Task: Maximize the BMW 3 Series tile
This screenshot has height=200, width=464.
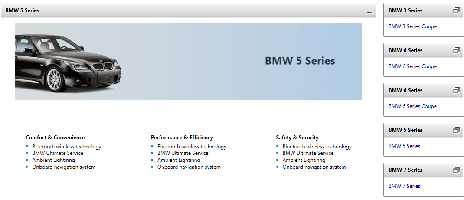Action: coord(456,10)
